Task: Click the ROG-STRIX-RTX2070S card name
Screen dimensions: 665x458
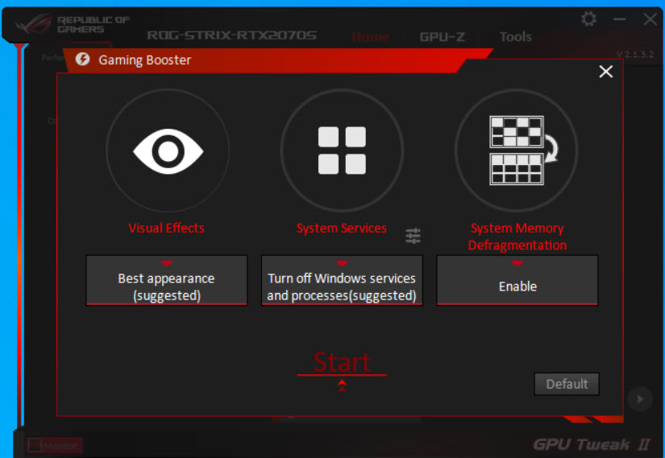Action: point(231,35)
